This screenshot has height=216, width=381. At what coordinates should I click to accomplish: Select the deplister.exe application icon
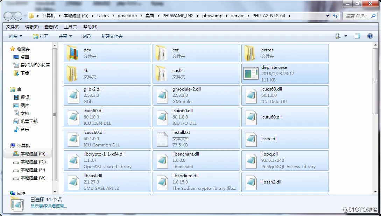pos(251,74)
